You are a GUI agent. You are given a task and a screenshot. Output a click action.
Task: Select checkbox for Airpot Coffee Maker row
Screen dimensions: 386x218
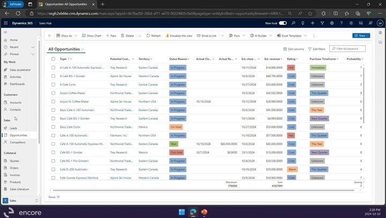pyautogui.click(x=53, y=93)
